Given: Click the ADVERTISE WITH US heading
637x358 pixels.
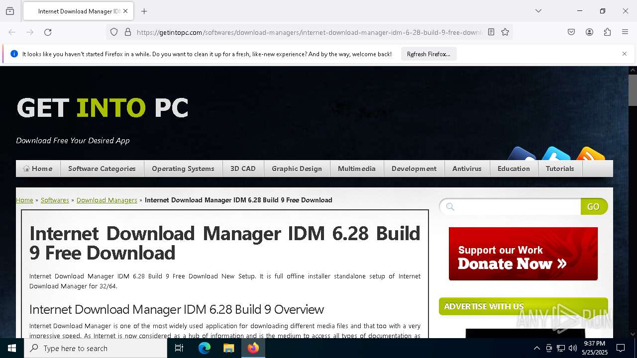Looking at the screenshot, I should coord(484,306).
